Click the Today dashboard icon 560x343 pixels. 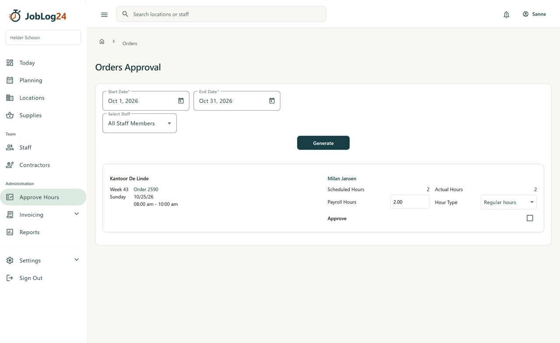coord(10,63)
